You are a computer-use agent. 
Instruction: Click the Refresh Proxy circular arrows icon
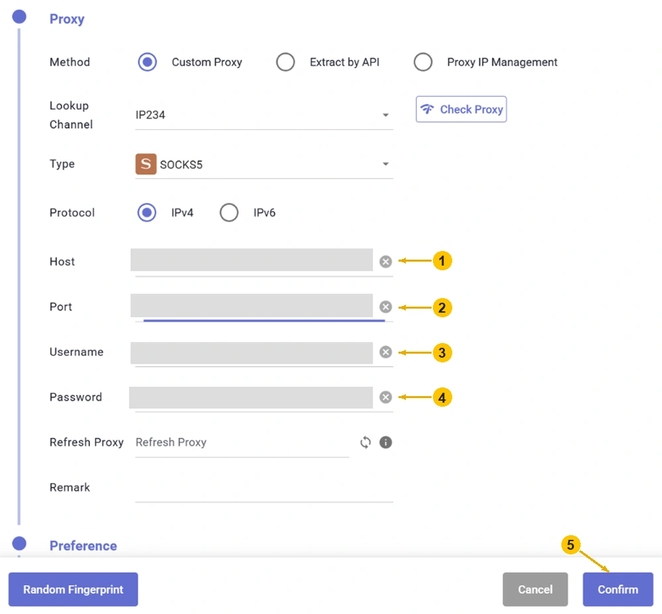(x=365, y=442)
